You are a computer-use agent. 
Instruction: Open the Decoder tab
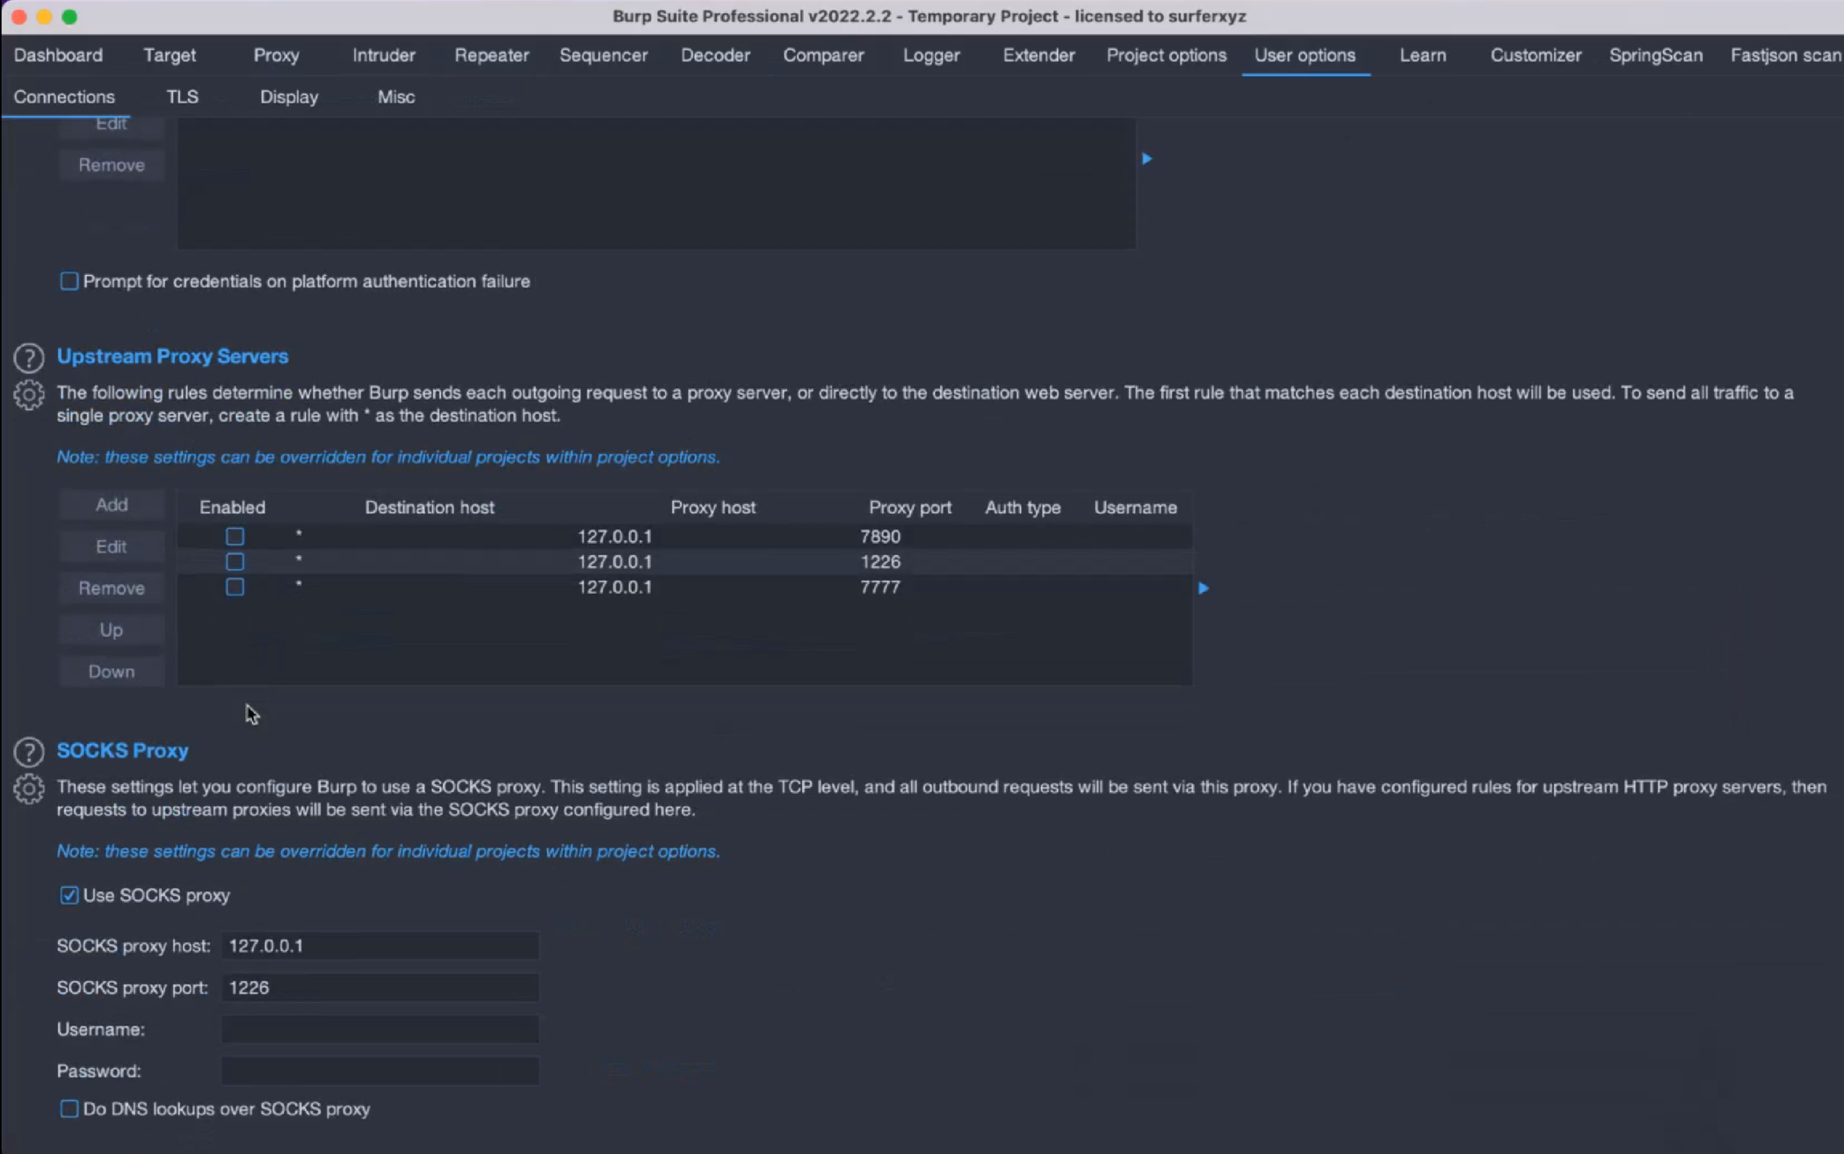pyautogui.click(x=715, y=54)
